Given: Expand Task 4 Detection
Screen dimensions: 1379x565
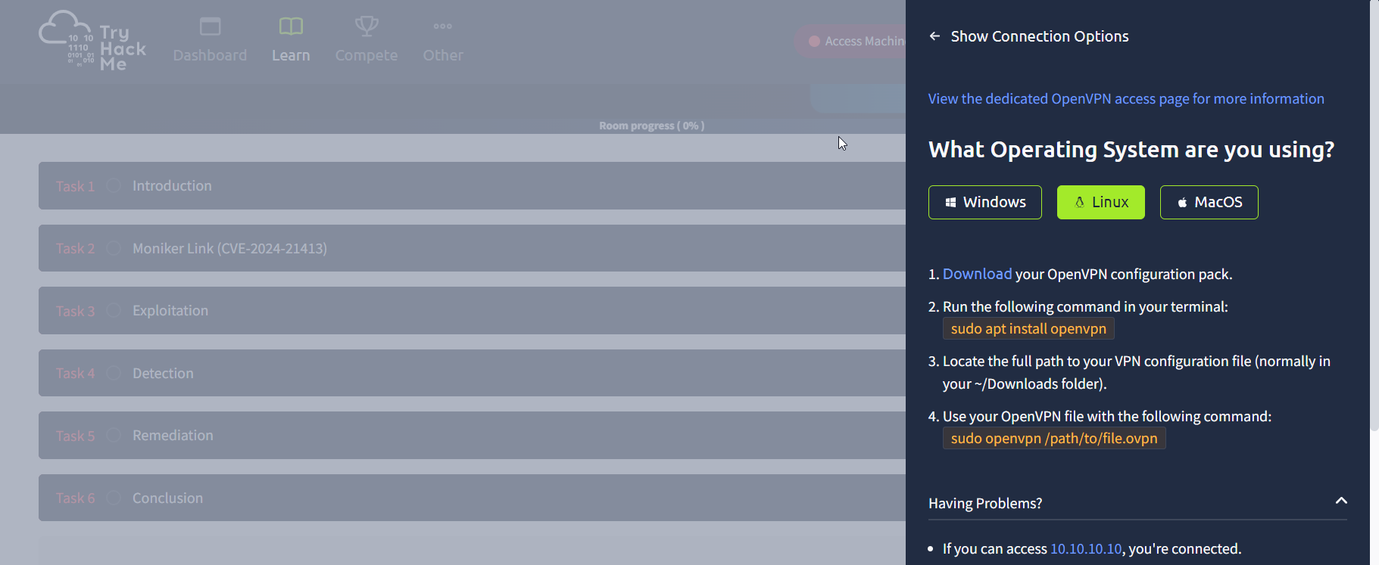Looking at the screenshot, I should [472, 373].
